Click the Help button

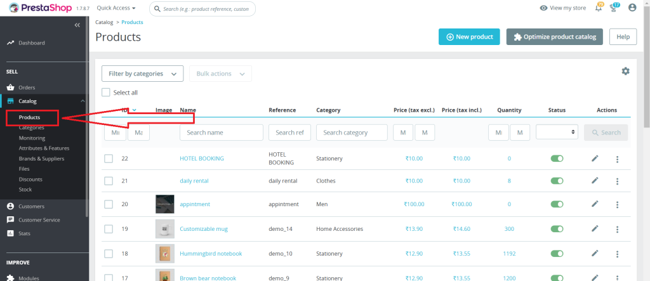point(623,36)
